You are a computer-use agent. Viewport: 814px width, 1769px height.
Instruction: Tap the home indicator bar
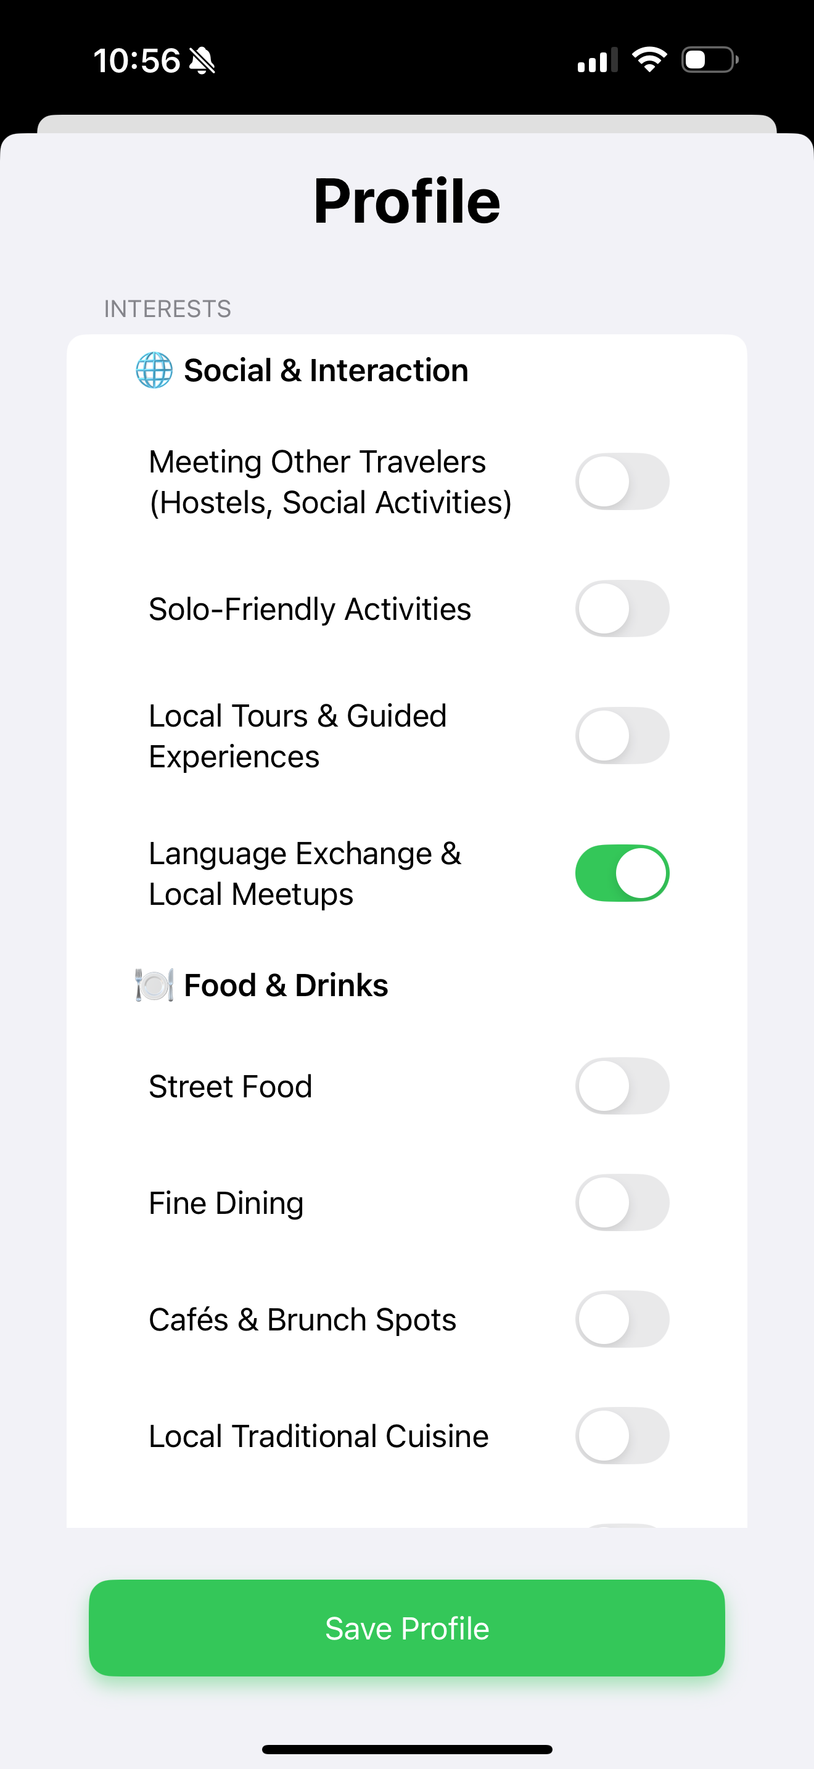point(407,1749)
